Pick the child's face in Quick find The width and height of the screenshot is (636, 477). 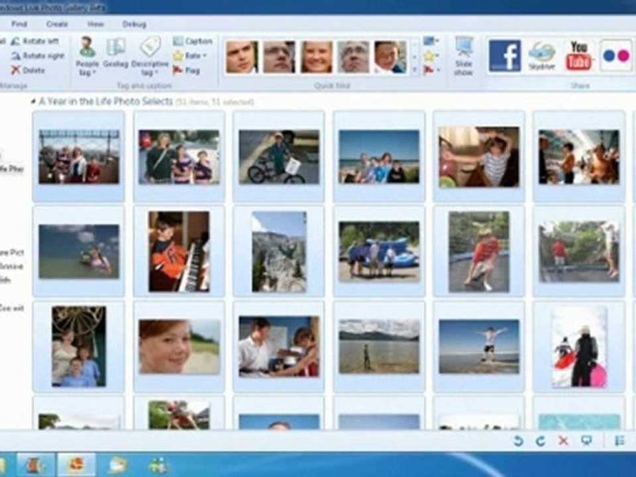pos(390,57)
